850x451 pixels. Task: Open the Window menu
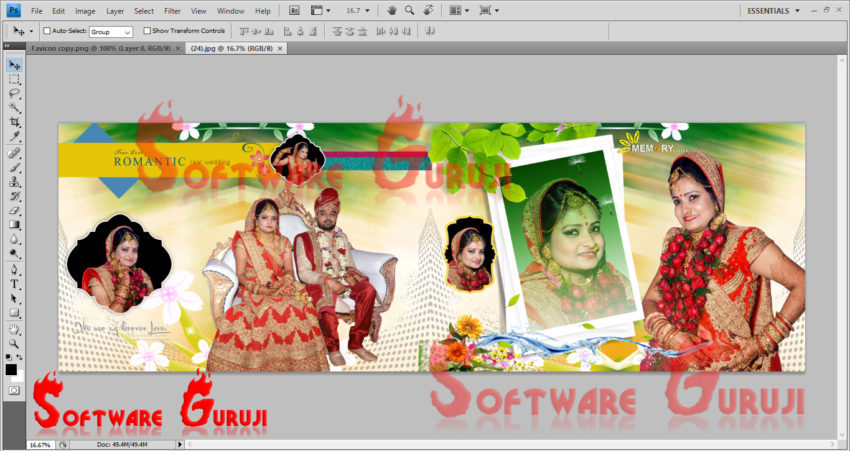[x=231, y=11]
